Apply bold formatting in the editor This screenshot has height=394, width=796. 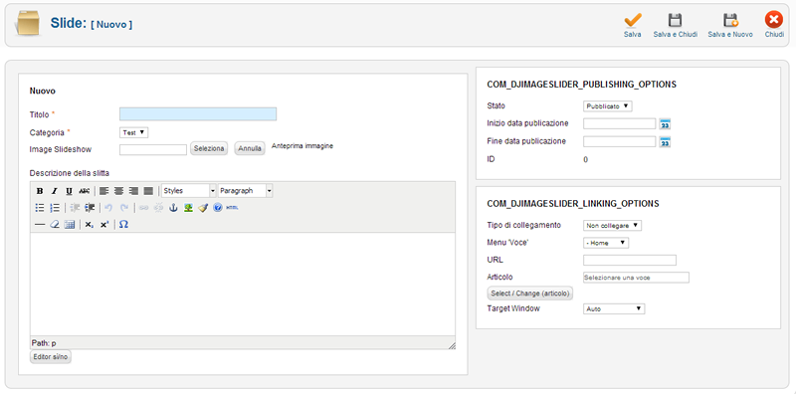tap(40, 191)
